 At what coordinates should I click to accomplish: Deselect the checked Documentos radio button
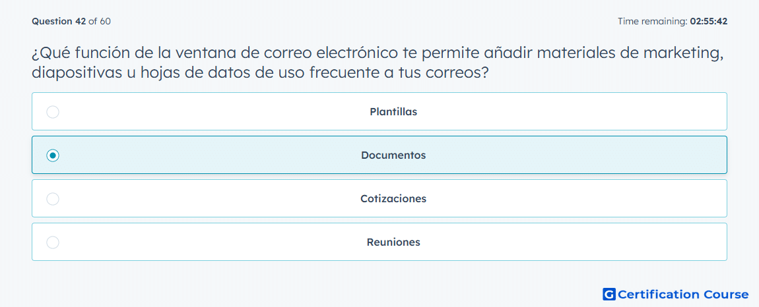[x=53, y=155]
